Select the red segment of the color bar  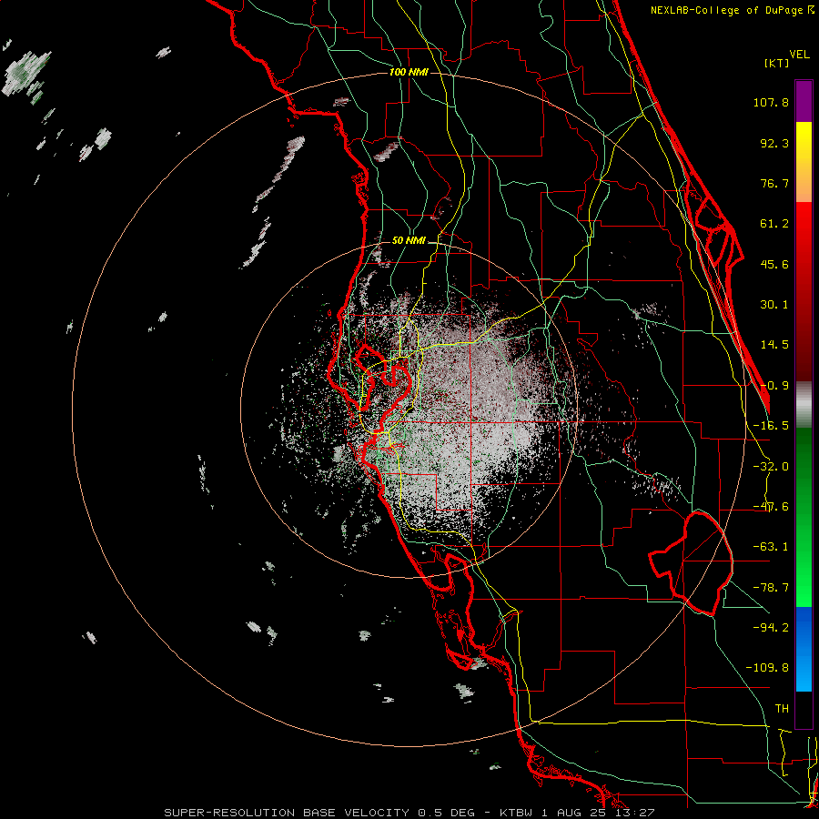[804, 291]
